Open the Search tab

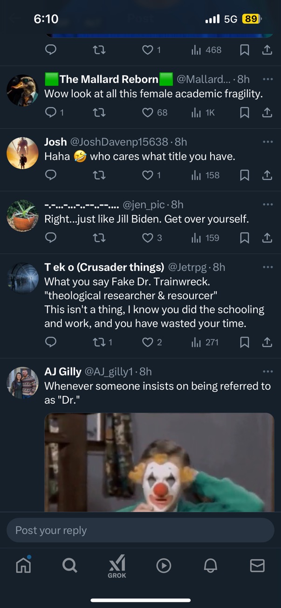point(69,565)
